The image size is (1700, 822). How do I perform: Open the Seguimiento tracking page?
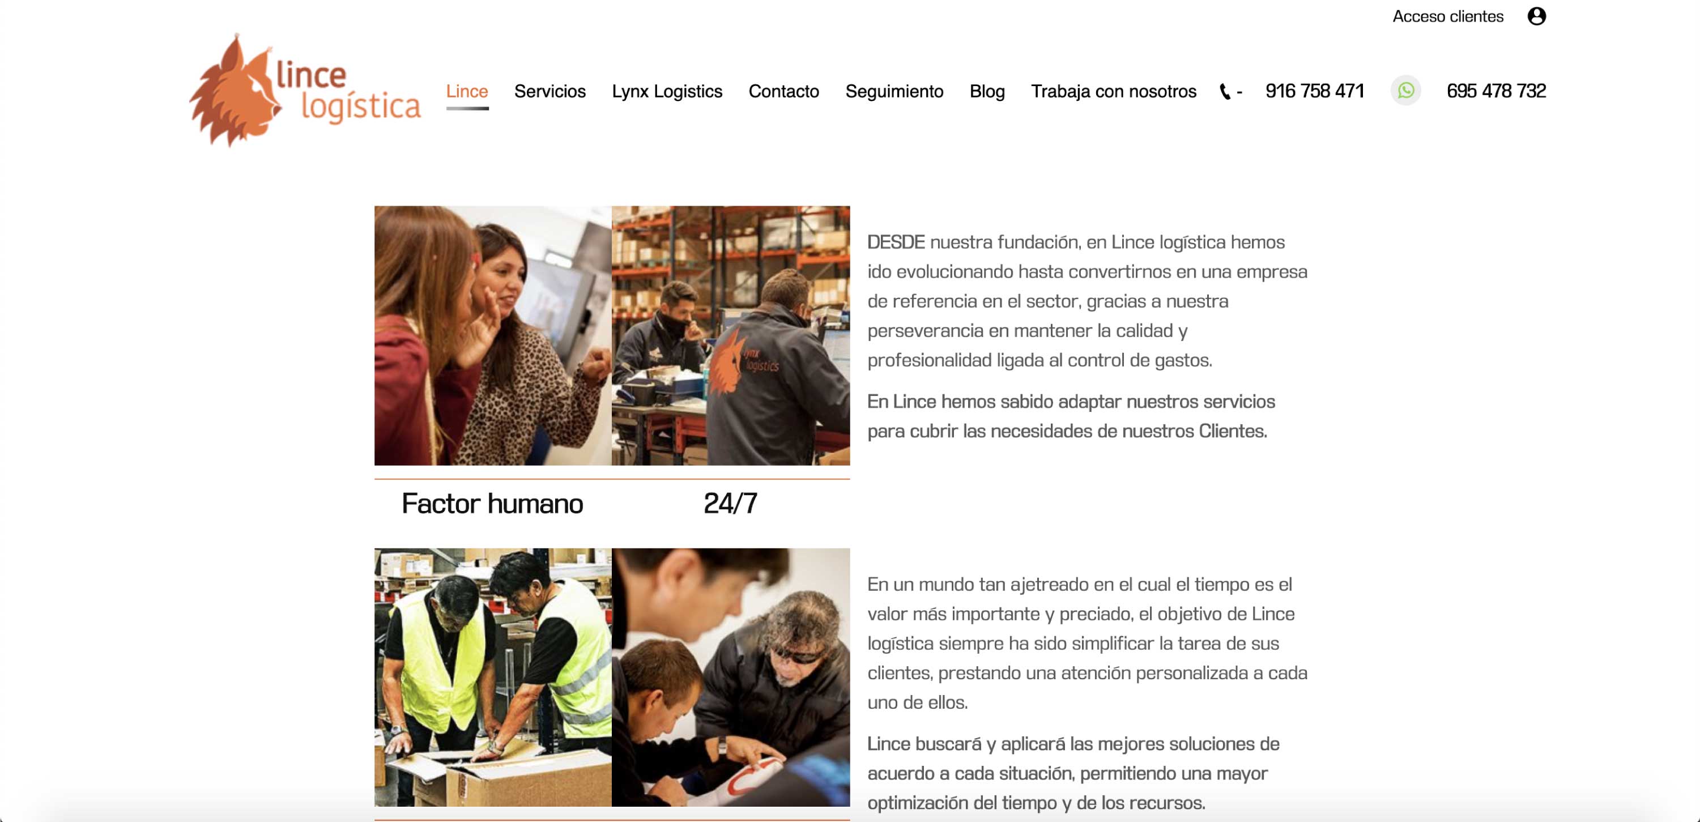click(894, 91)
